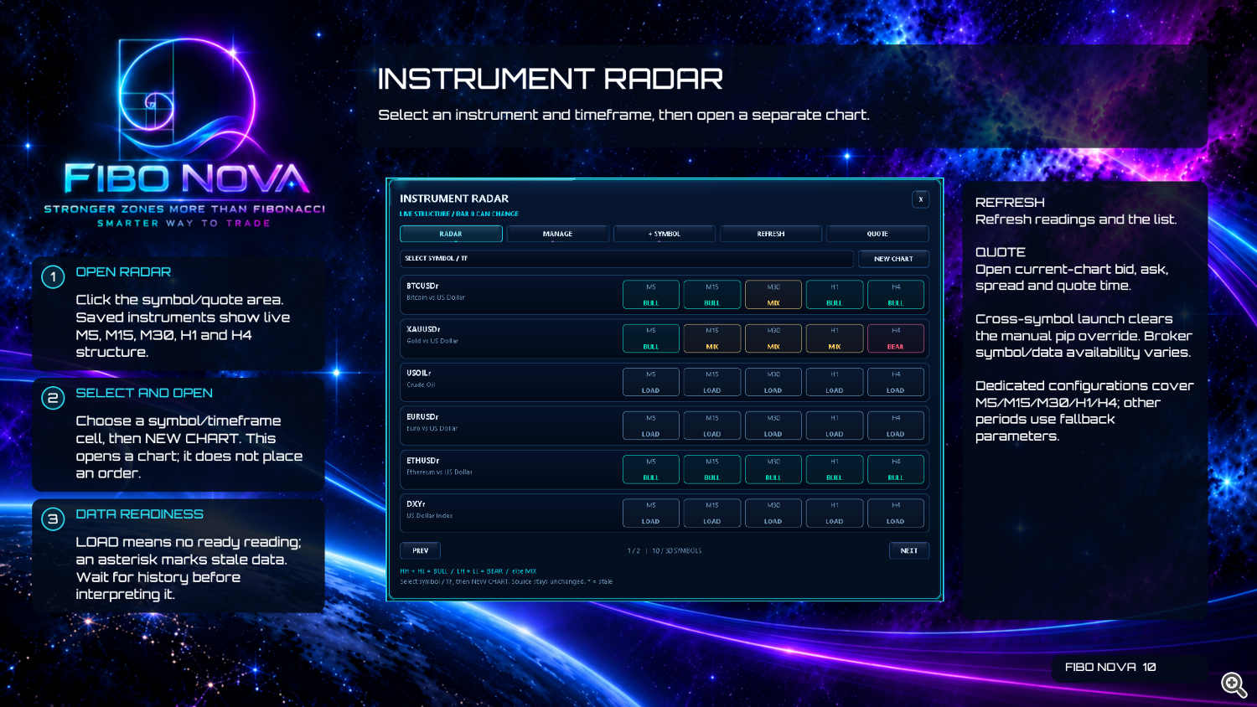1257x707 pixels.
Task: Select BTCUSDr M5 BULL cell
Action: (x=651, y=295)
